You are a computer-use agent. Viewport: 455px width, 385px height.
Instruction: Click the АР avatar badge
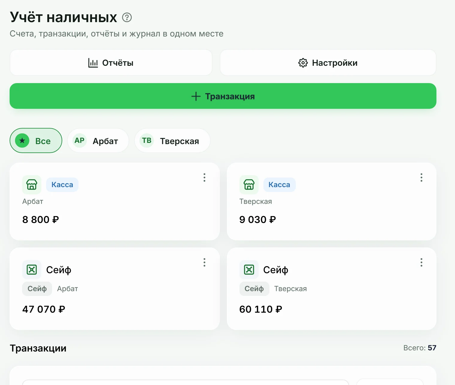(x=79, y=140)
